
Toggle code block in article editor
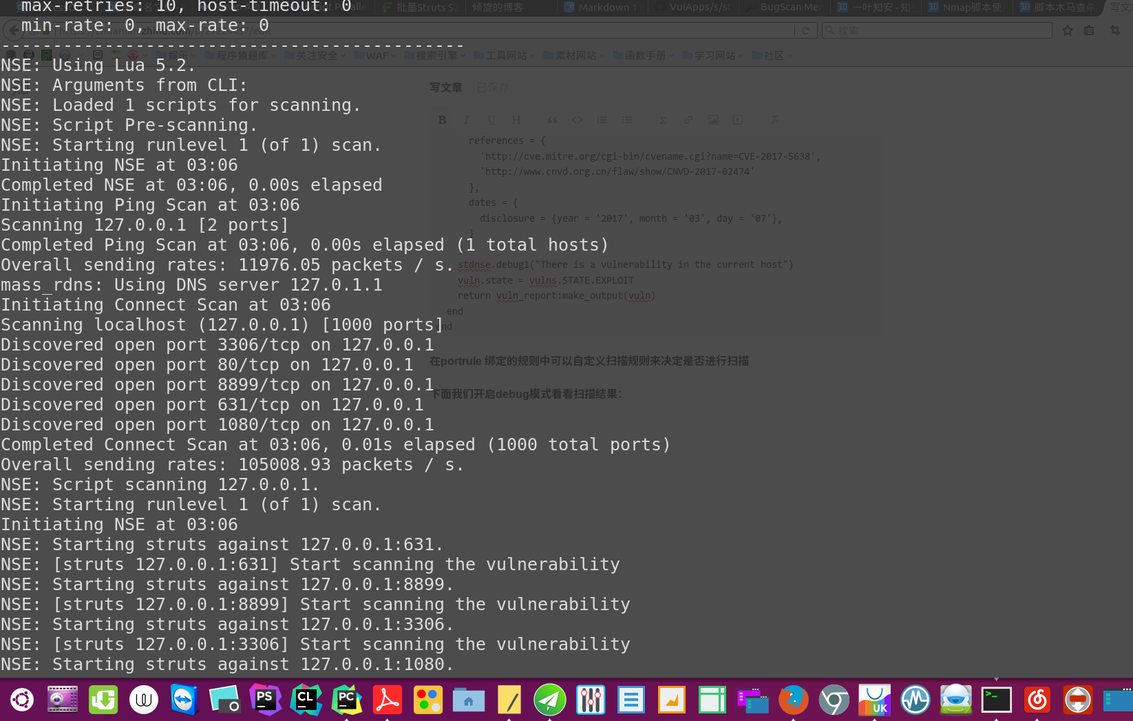(577, 120)
